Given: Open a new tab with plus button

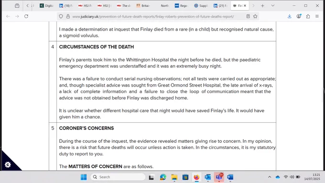Looking at the screenshot, I should click(x=262, y=6).
